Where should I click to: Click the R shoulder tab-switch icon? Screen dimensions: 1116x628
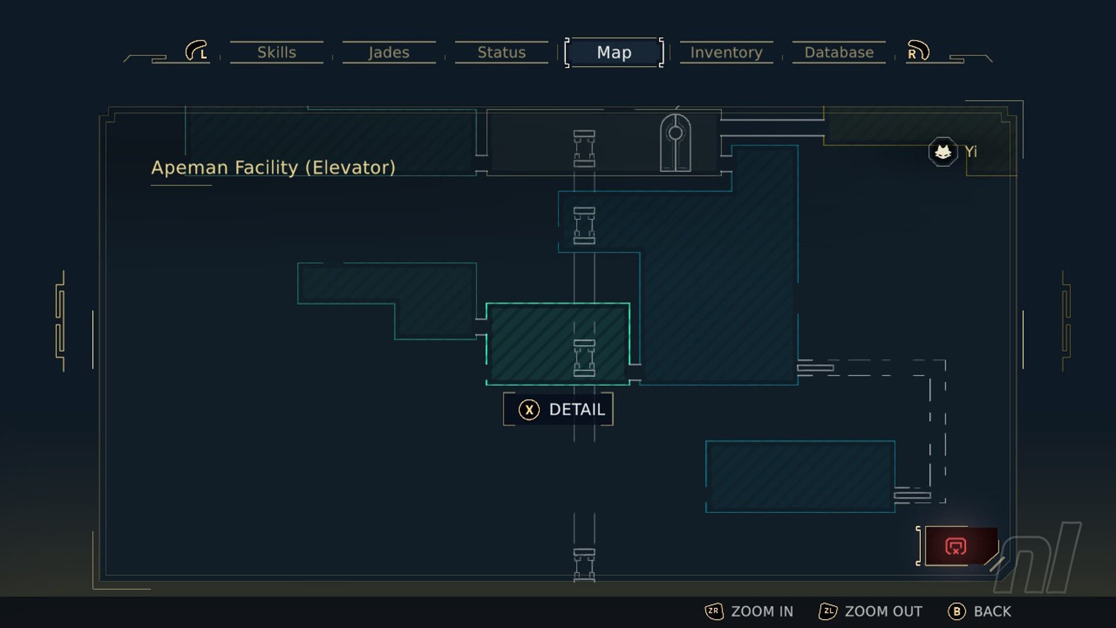click(918, 51)
